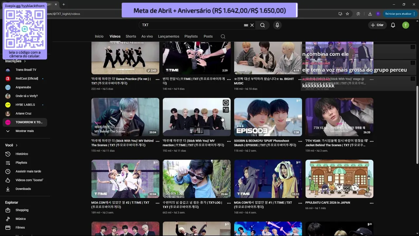Open HYBE LABELS subscription
The width and height of the screenshot is (419, 236).
[x=25, y=105]
